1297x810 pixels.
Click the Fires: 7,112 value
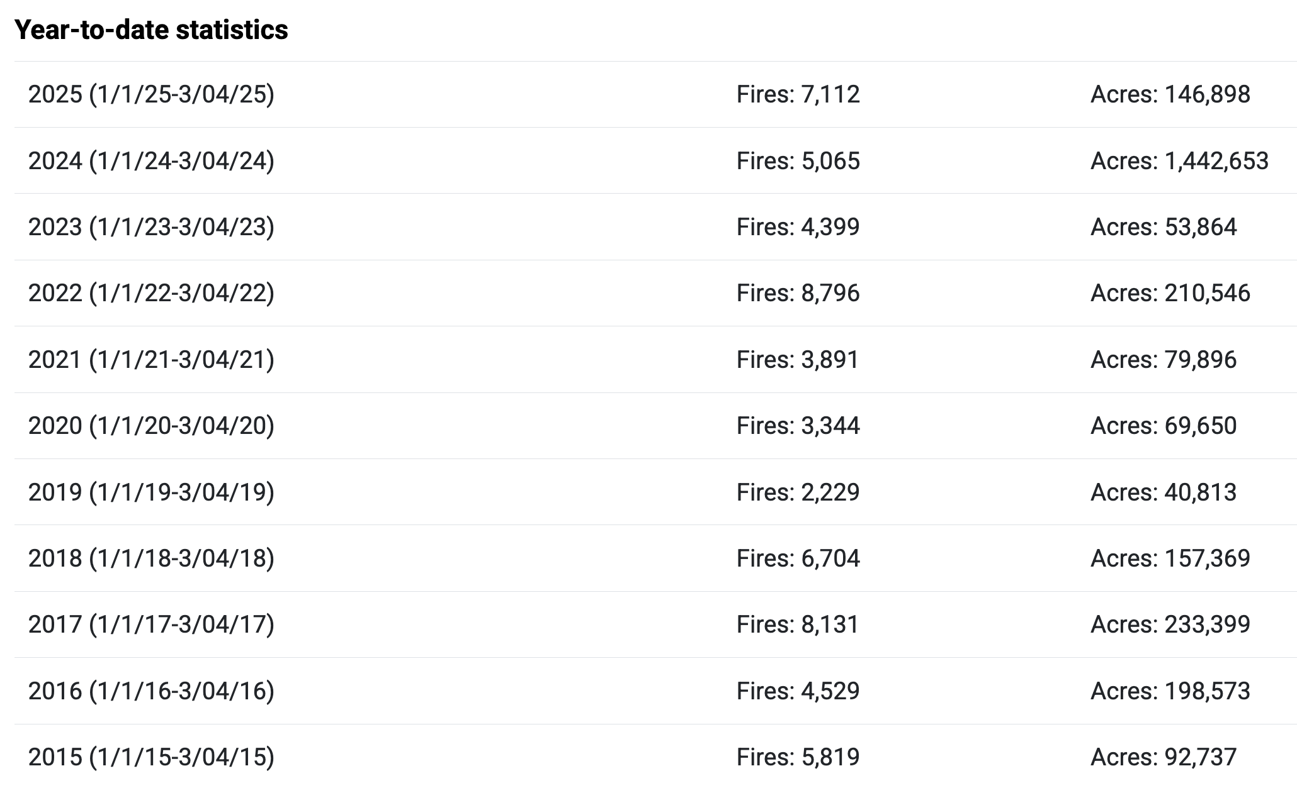[x=798, y=94]
